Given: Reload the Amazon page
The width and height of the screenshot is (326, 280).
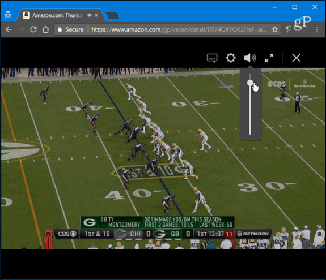Looking at the screenshot, I should pos(33,29).
